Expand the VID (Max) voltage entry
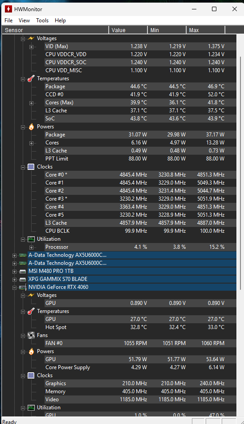This screenshot has height=424, width=244. [31, 47]
